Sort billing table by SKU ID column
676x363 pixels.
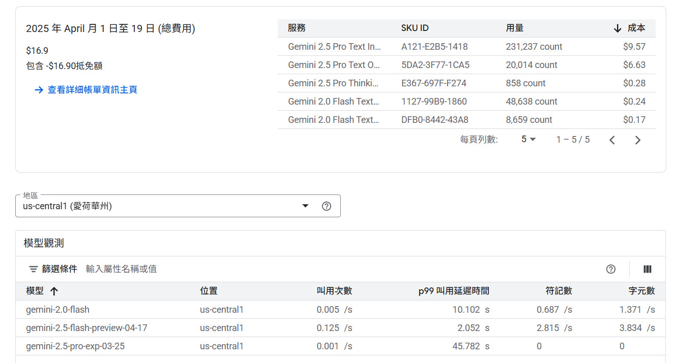click(415, 28)
